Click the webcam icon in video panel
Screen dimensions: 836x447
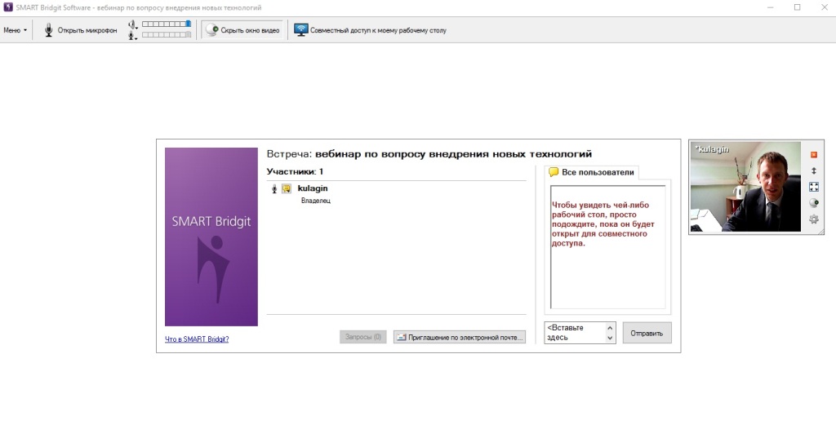[x=813, y=203]
